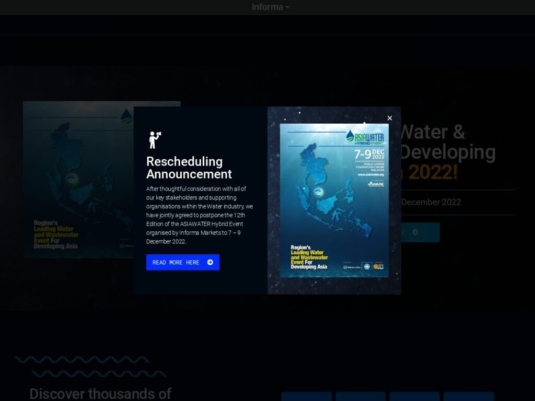
Task: Click www.asiawater.org text on the poster
Action: point(370,174)
